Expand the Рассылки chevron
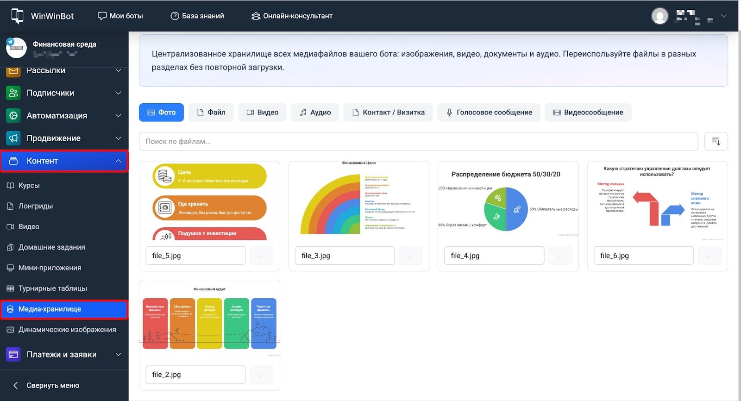 (118, 70)
